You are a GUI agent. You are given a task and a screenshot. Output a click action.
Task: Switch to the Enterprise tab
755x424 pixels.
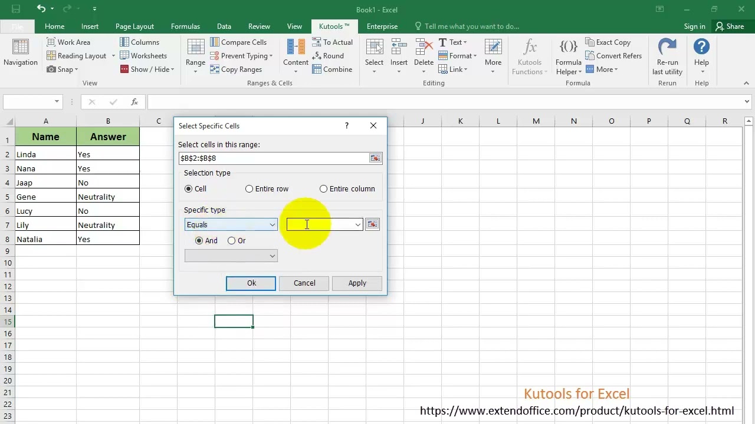pyautogui.click(x=382, y=26)
